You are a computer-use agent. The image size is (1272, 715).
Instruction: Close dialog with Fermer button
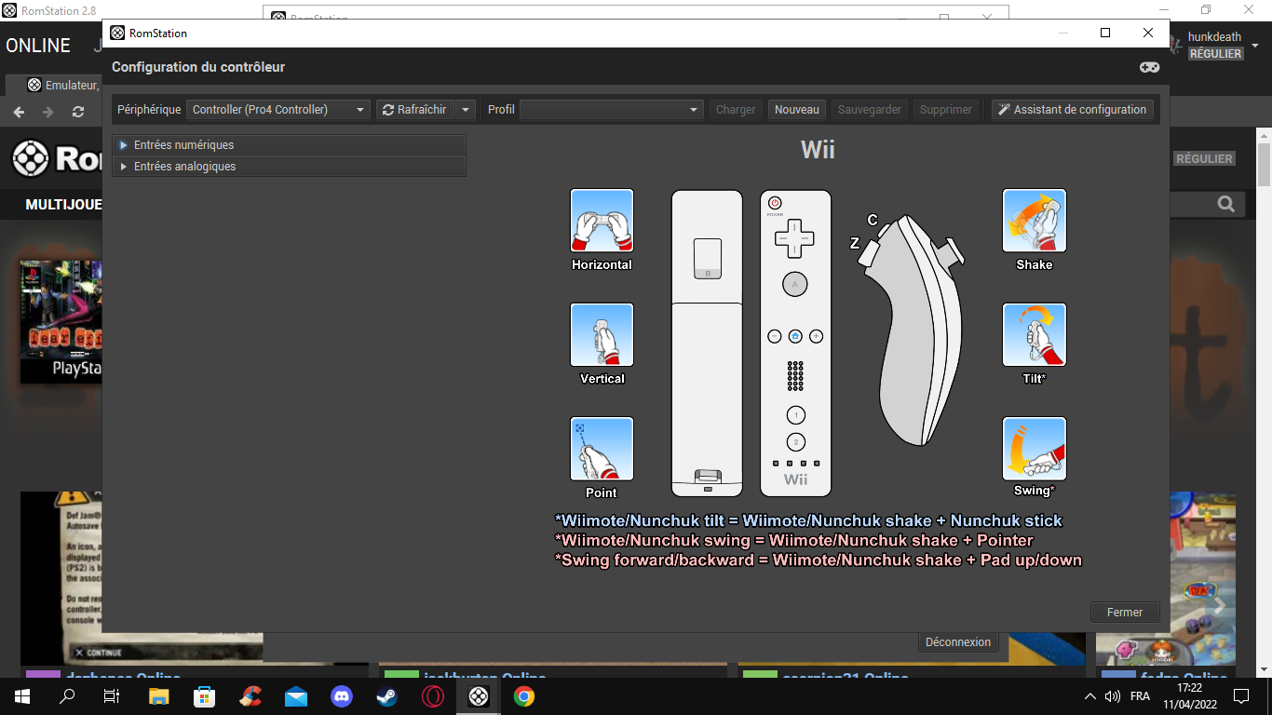click(1125, 613)
